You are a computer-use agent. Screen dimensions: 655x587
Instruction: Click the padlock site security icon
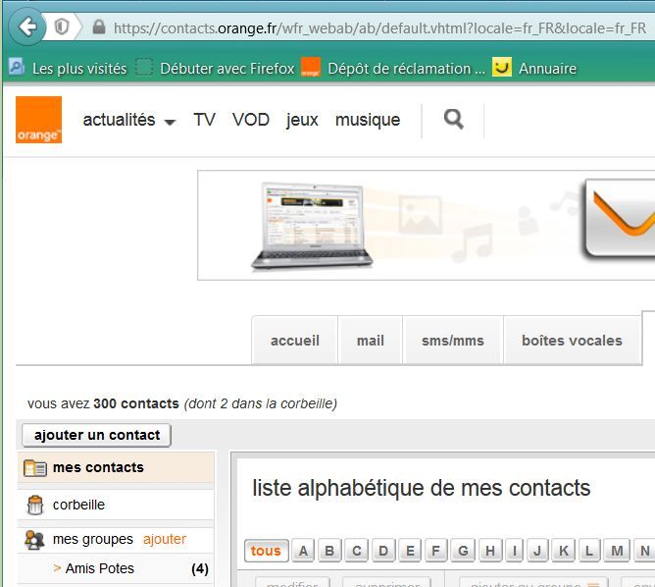[99, 27]
